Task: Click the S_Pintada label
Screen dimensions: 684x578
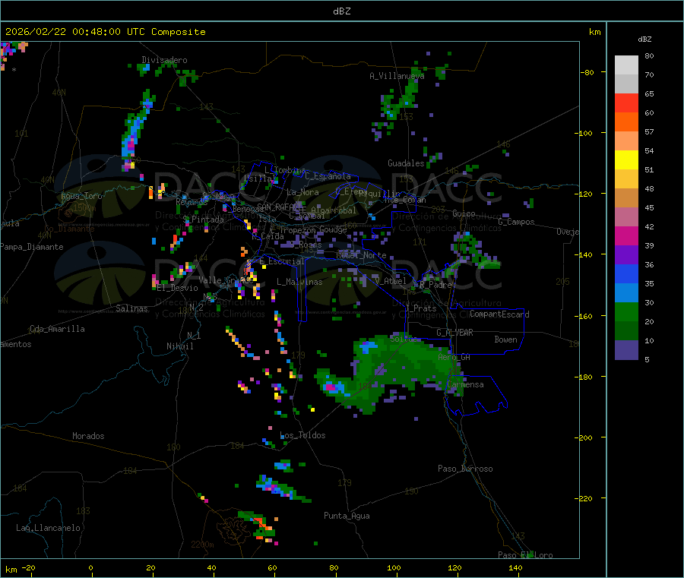Action: 203,220
